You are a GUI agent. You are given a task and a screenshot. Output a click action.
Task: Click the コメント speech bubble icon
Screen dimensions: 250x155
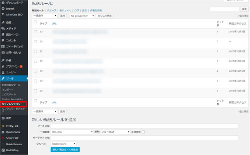tap(3, 40)
